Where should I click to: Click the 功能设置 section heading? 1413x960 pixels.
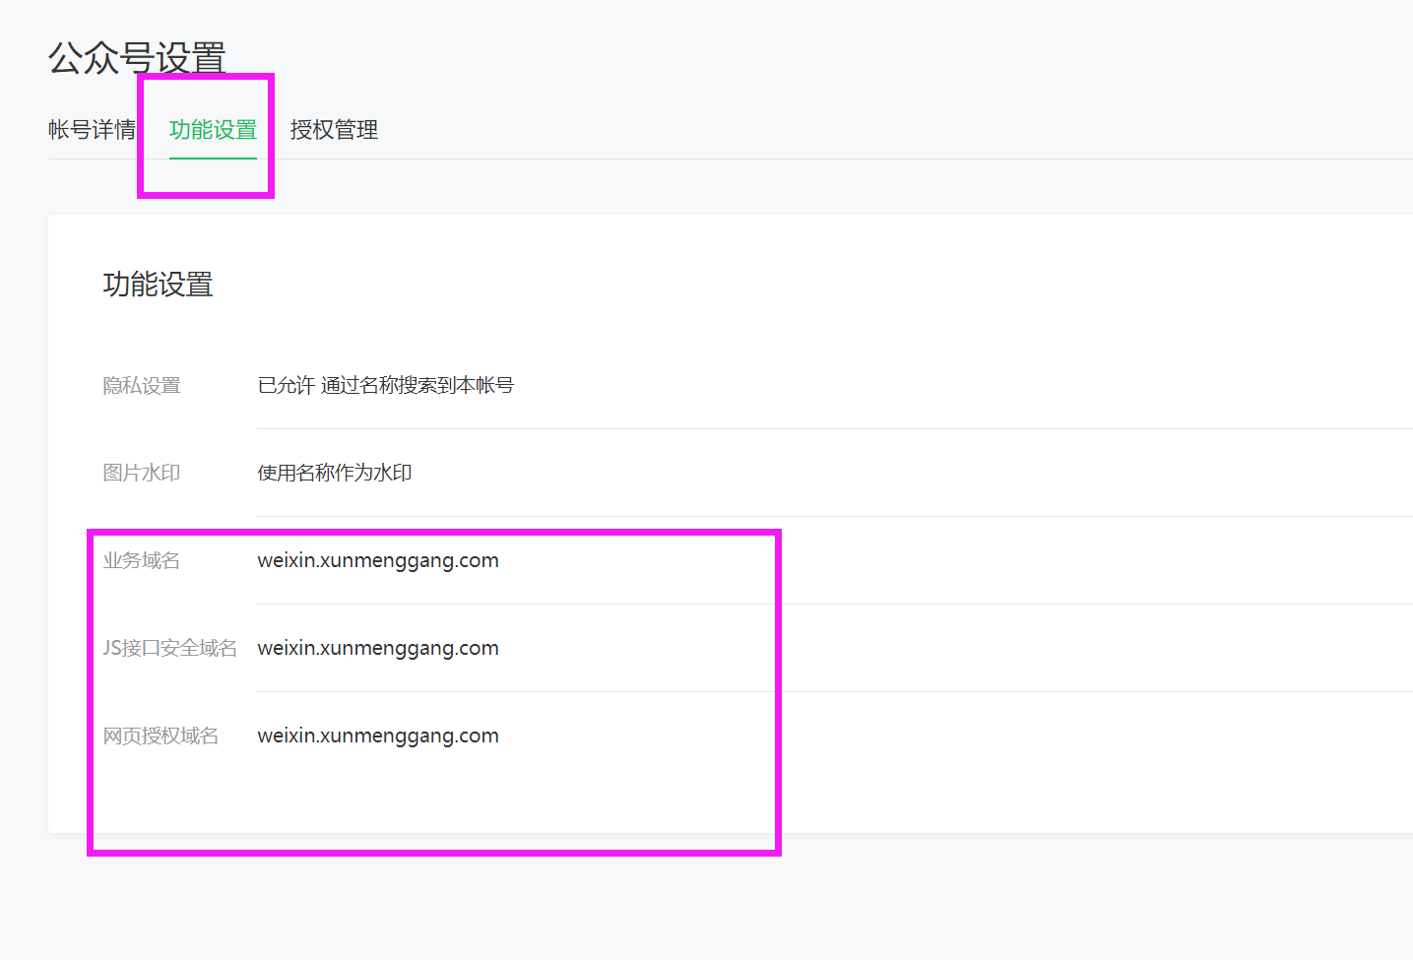pos(159,285)
